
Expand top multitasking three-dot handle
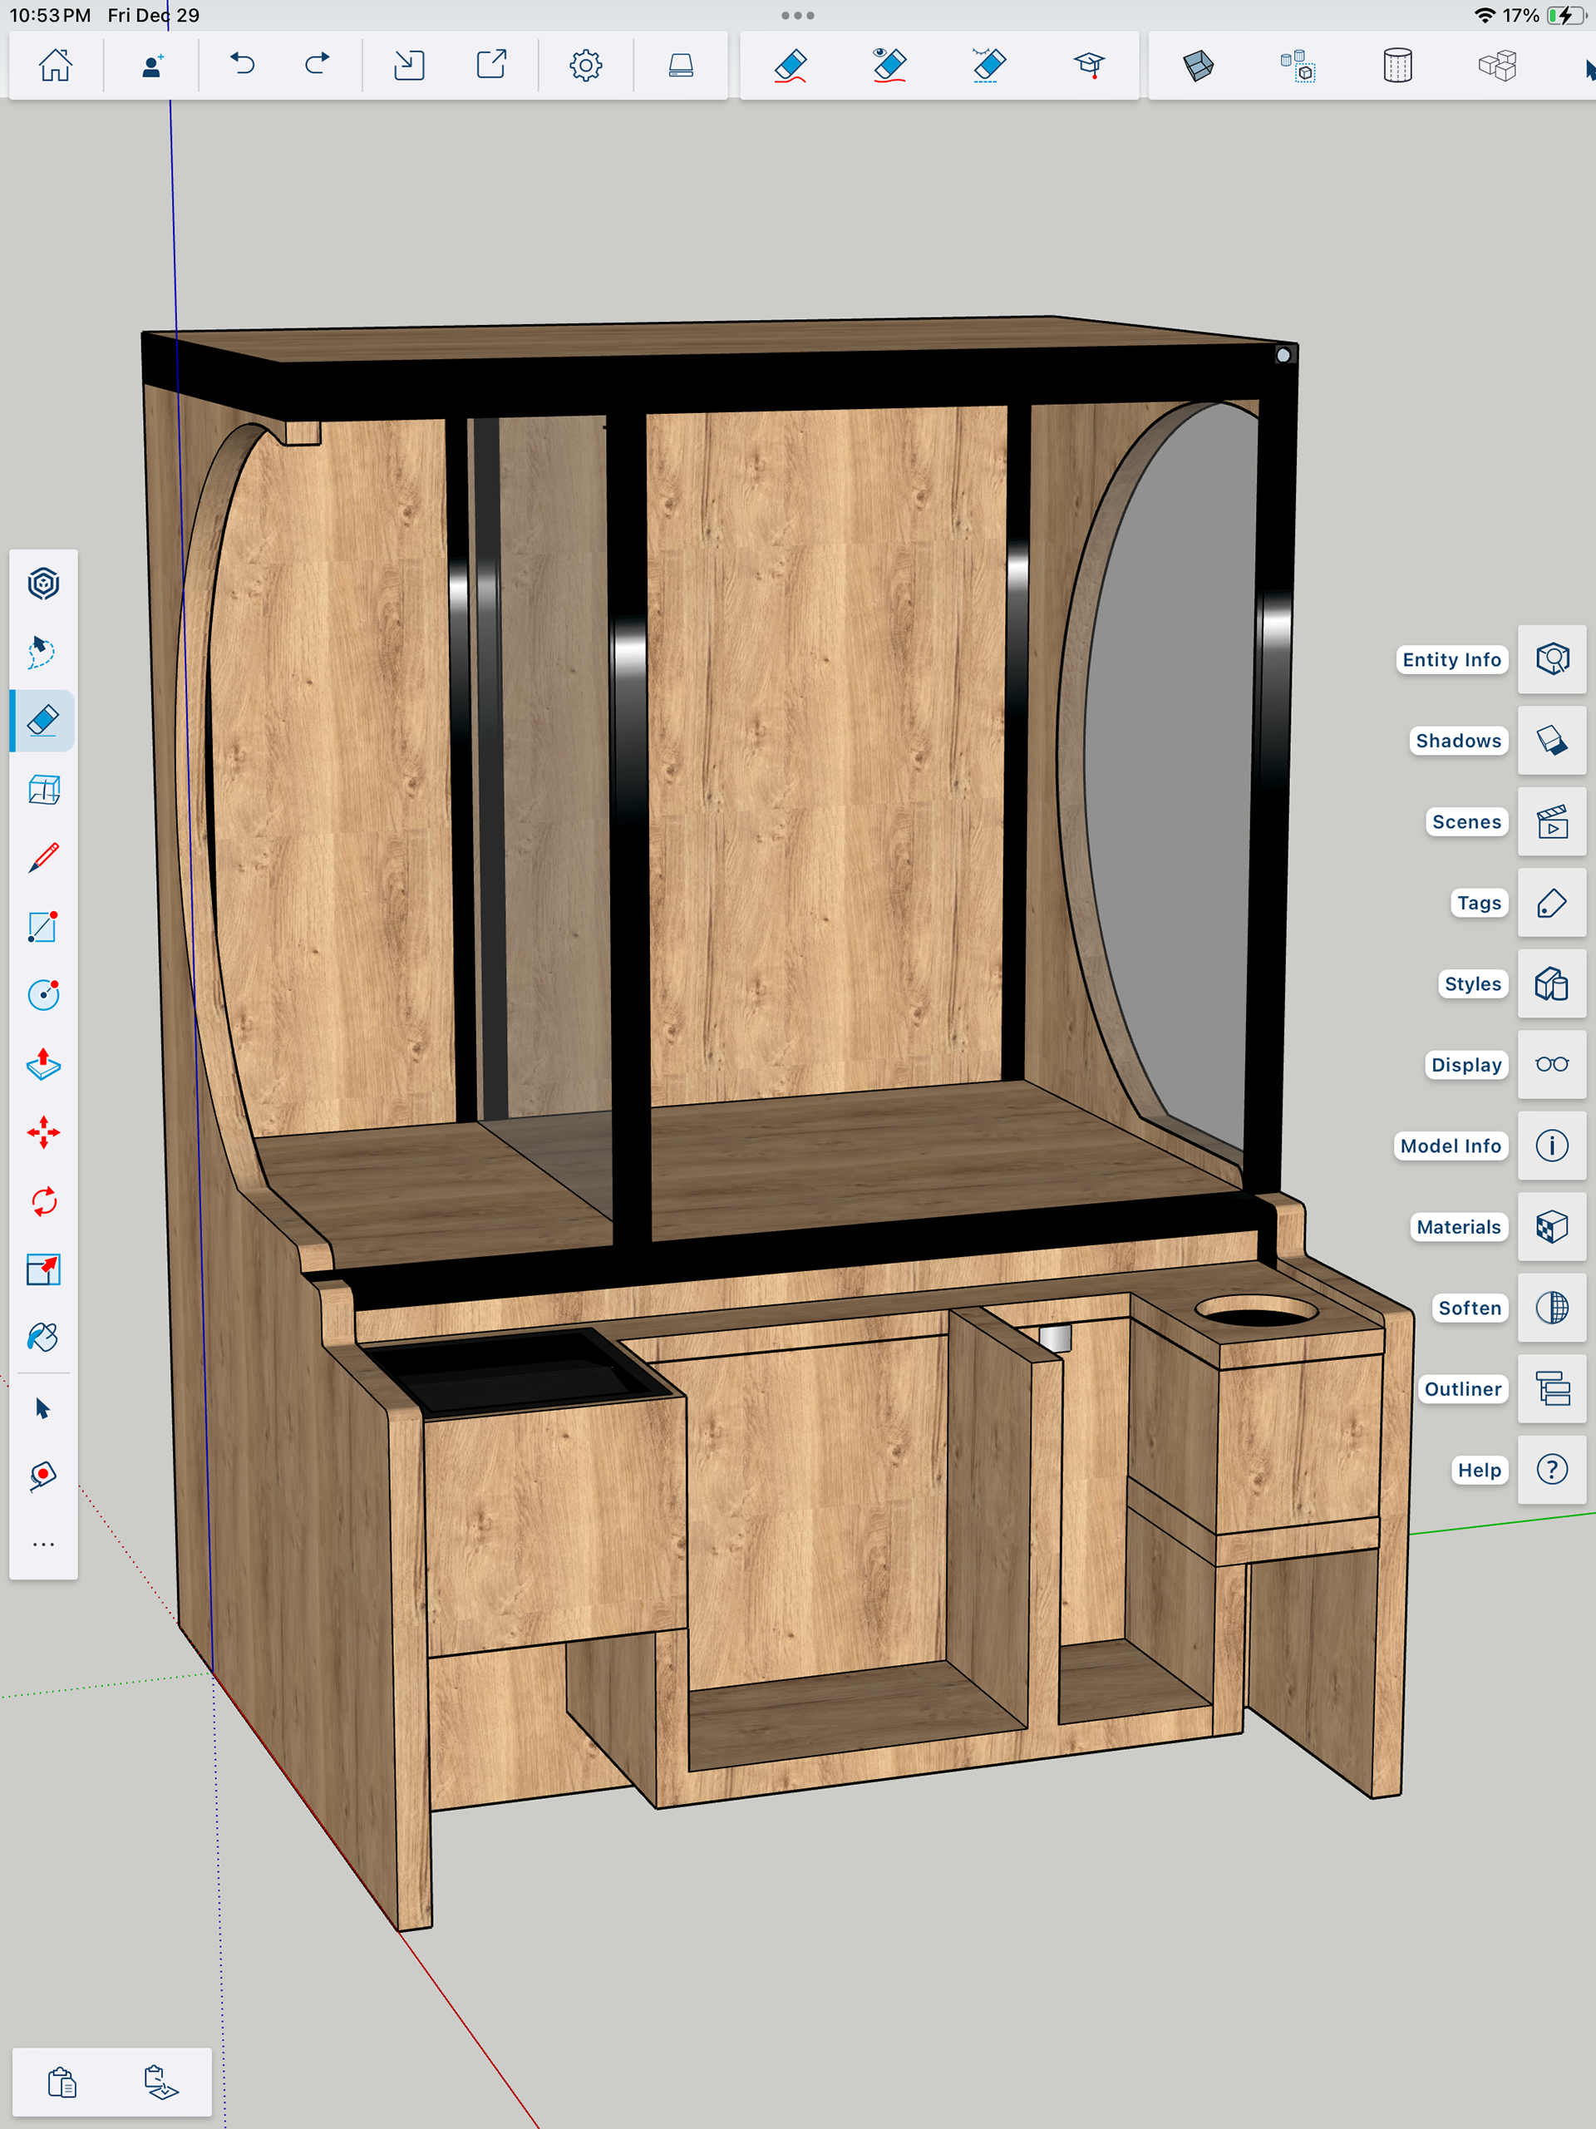797,16
